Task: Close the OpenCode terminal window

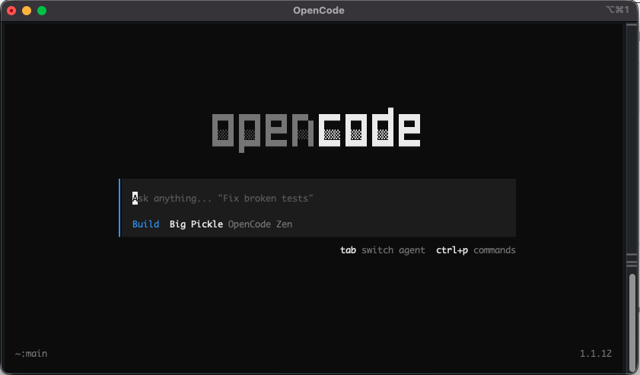Action: point(12,11)
